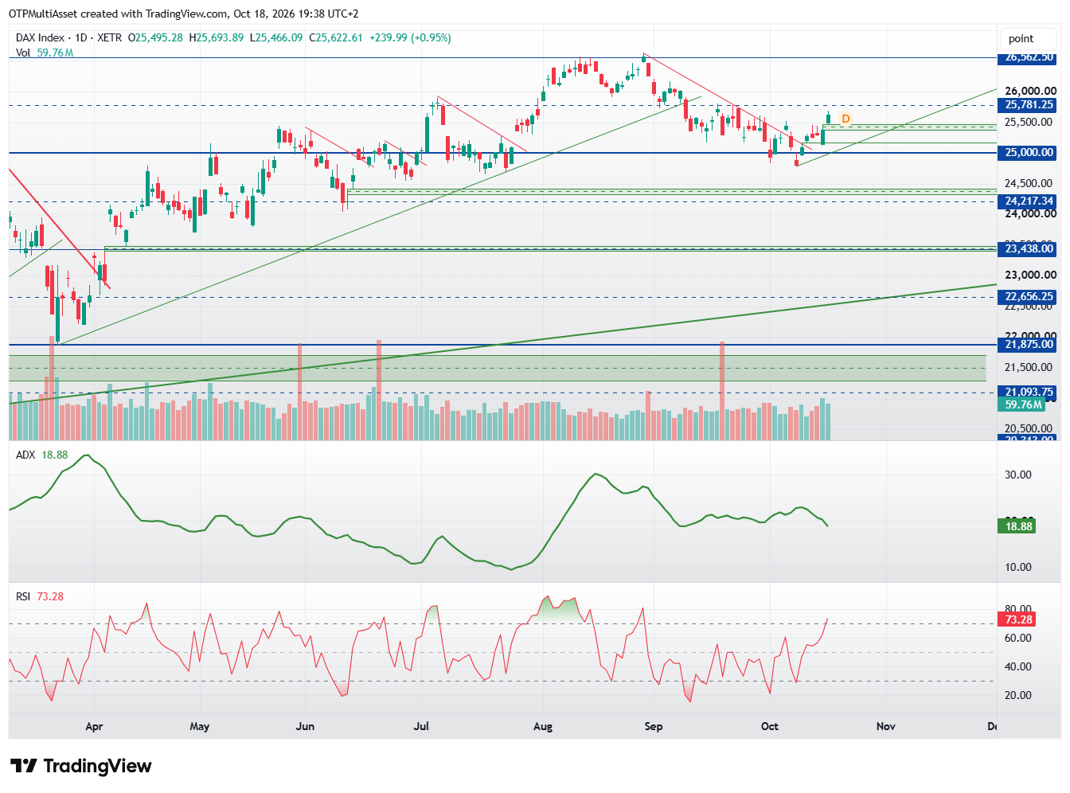Click the Aug label on the time axis
The image size is (1070, 793).
543,726
